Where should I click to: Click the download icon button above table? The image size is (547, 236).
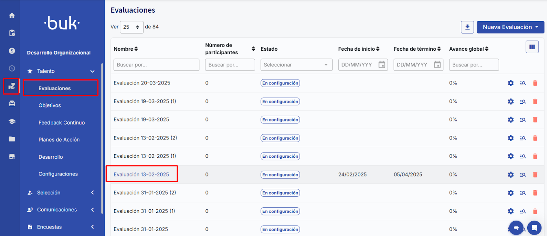pos(467,27)
